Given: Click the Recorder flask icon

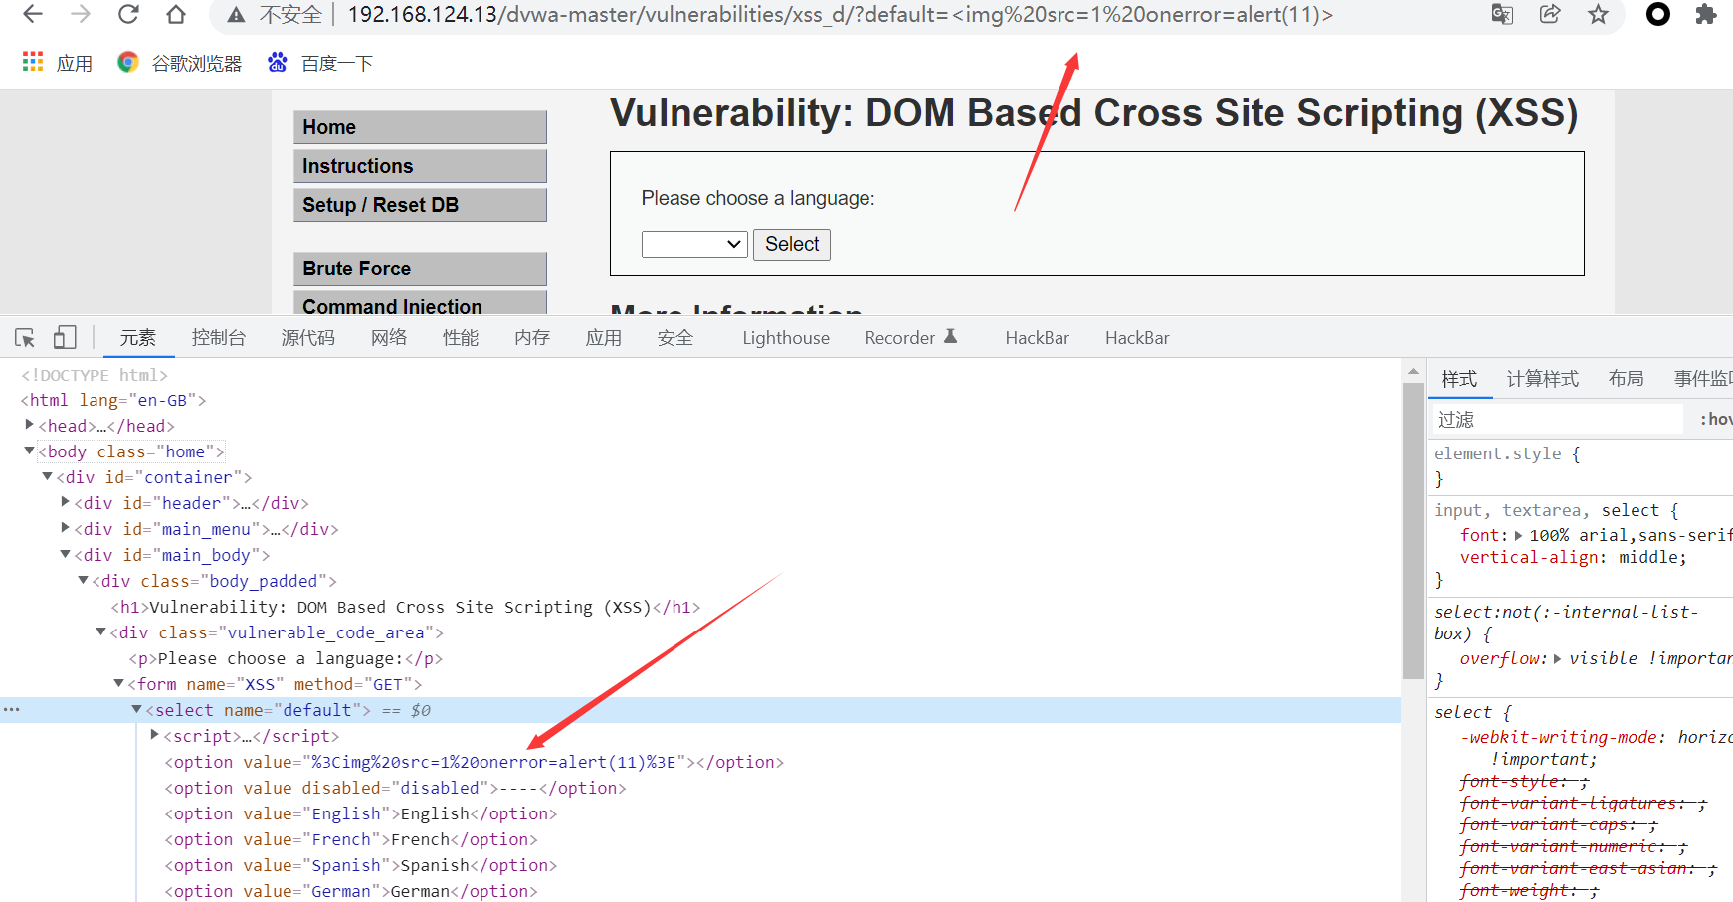Looking at the screenshot, I should click(951, 337).
